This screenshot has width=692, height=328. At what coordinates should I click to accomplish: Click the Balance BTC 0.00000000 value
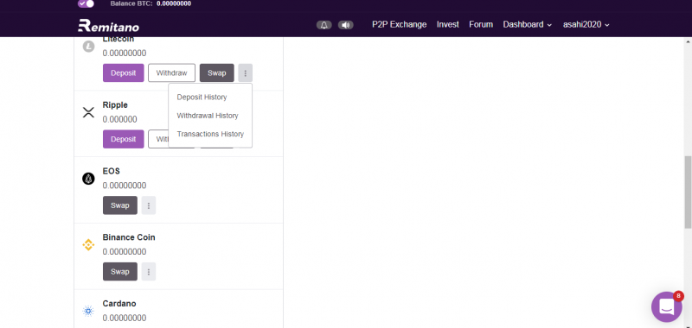click(174, 3)
